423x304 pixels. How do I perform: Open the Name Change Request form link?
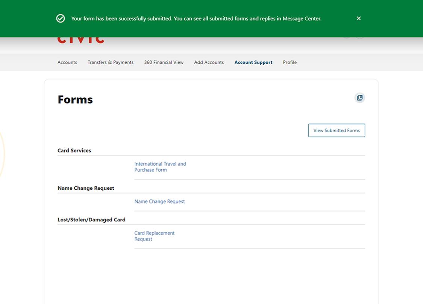coord(159,201)
